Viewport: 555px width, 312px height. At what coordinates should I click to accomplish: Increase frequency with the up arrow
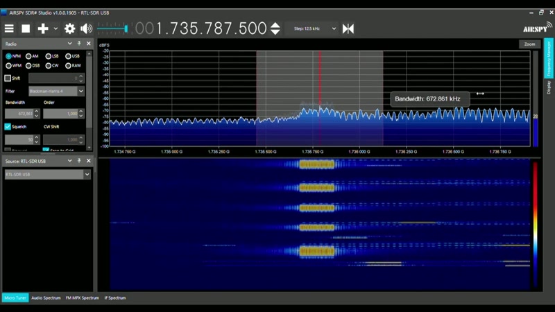tap(275, 25)
